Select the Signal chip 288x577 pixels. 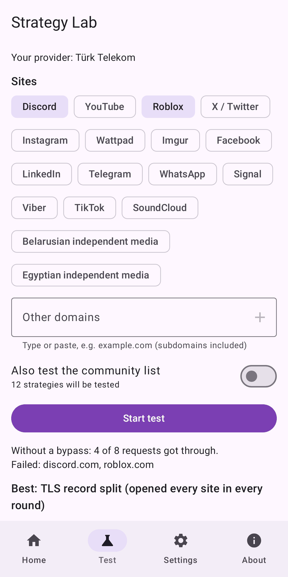click(248, 174)
